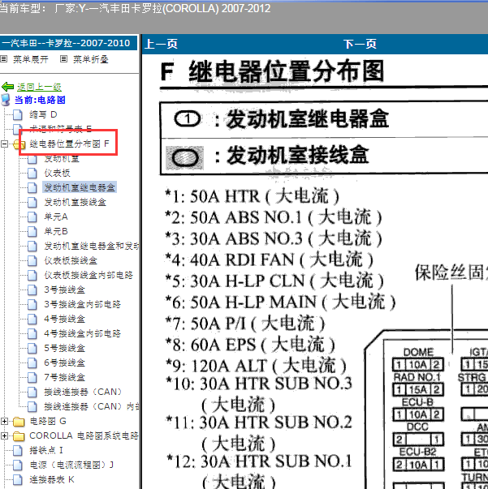488x489 pixels.
Task: Open 仪表板接线盒内部电路 page
Action: (x=89, y=275)
